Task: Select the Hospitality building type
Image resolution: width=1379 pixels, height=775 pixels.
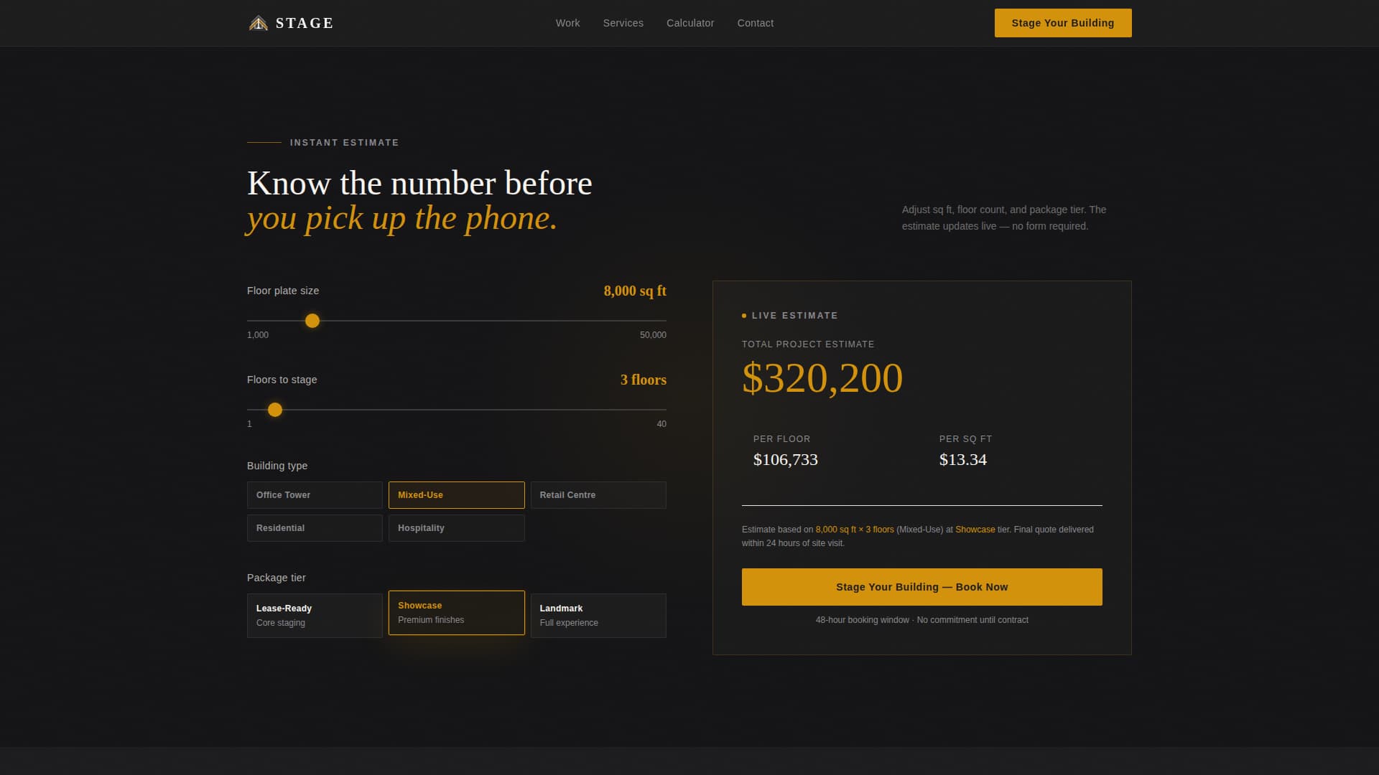Action: [456, 527]
